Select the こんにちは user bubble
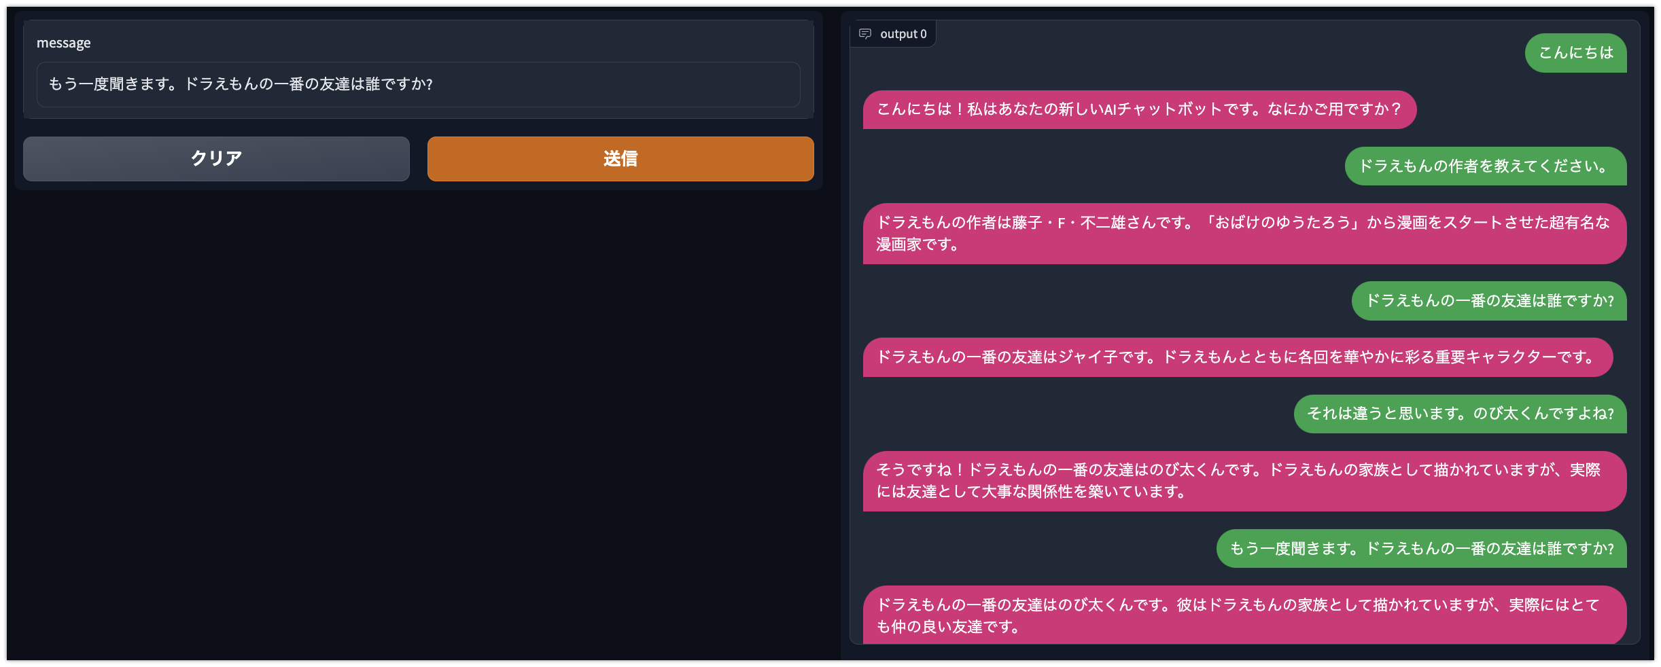This screenshot has height=667, width=1661. tap(1575, 53)
